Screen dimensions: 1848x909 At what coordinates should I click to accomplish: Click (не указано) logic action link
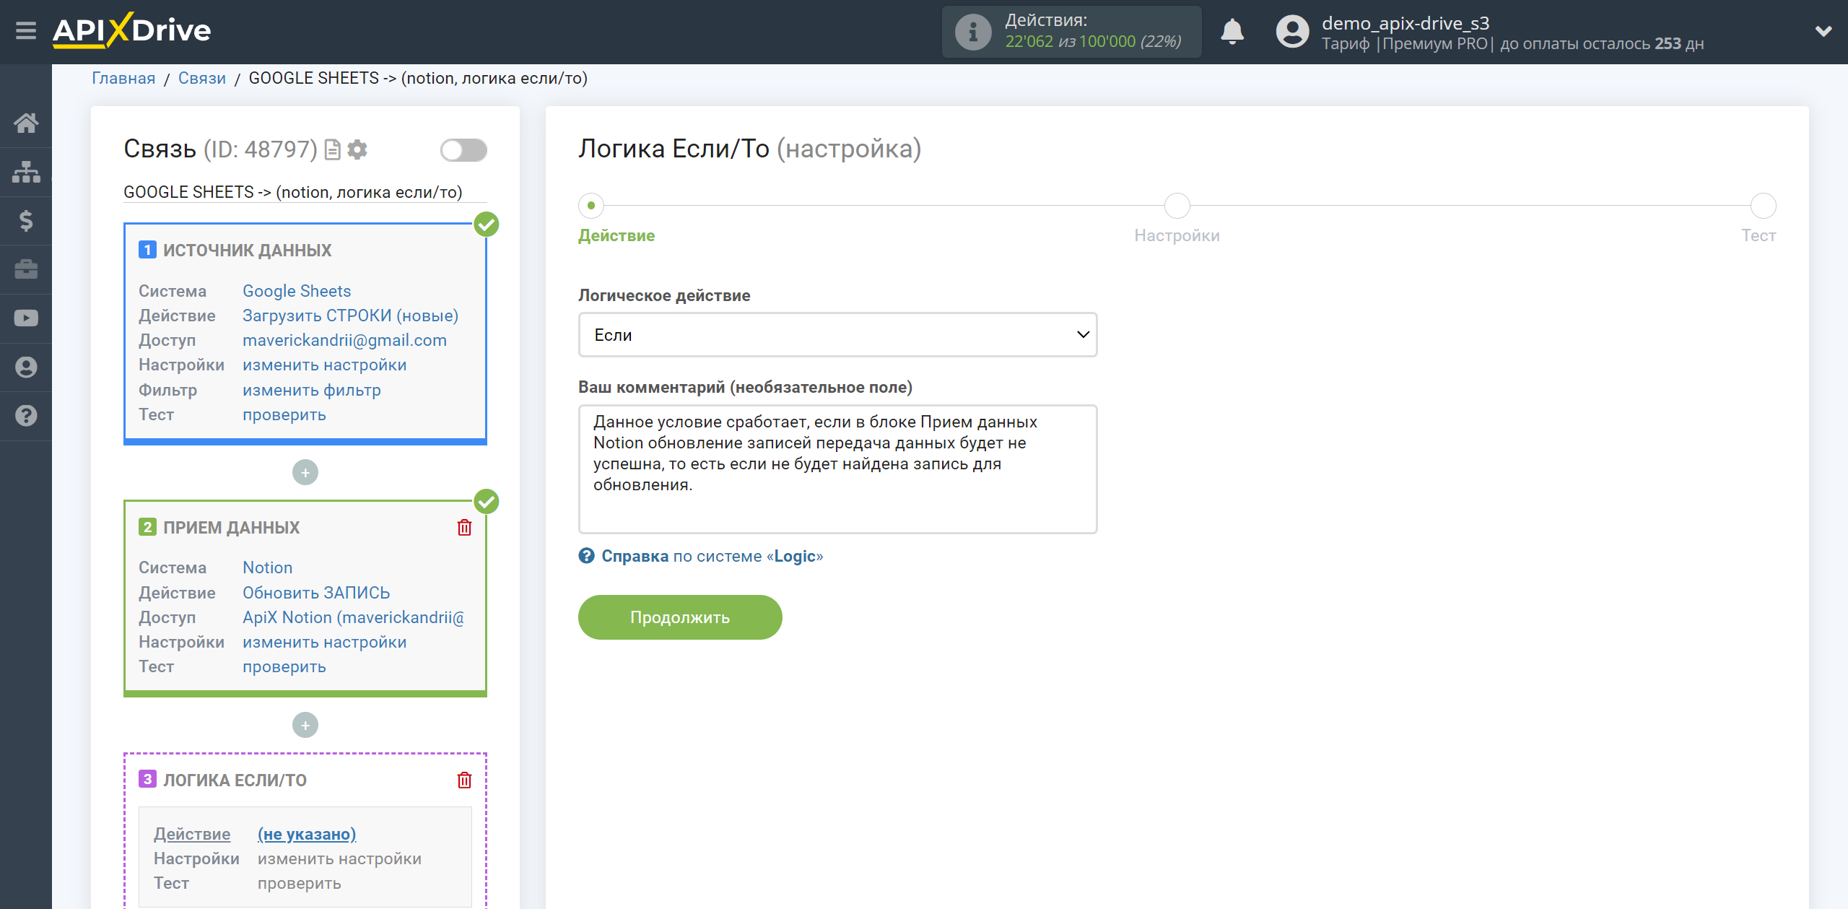coord(307,834)
